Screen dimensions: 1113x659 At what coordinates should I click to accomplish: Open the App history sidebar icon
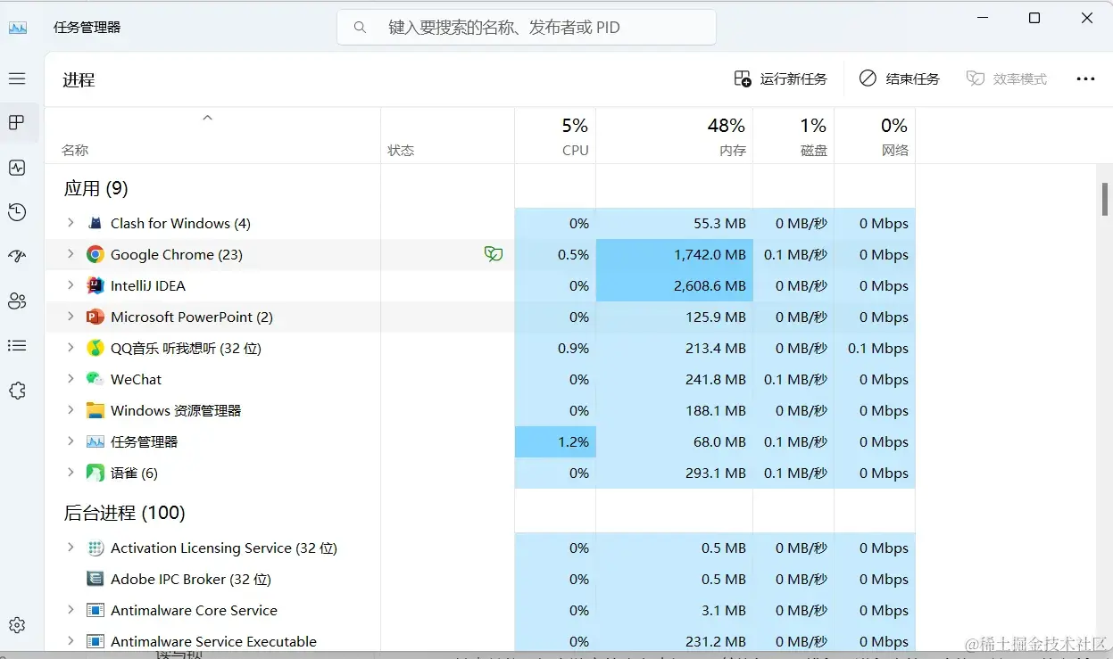pyautogui.click(x=17, y=212)
